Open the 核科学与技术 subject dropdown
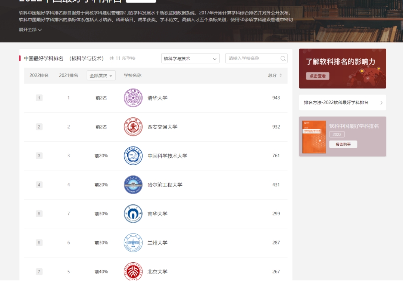This screenshot has width=403, height=281. tap(190, 59)
